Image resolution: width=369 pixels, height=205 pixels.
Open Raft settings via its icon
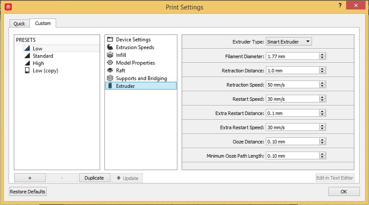(110, 71)
